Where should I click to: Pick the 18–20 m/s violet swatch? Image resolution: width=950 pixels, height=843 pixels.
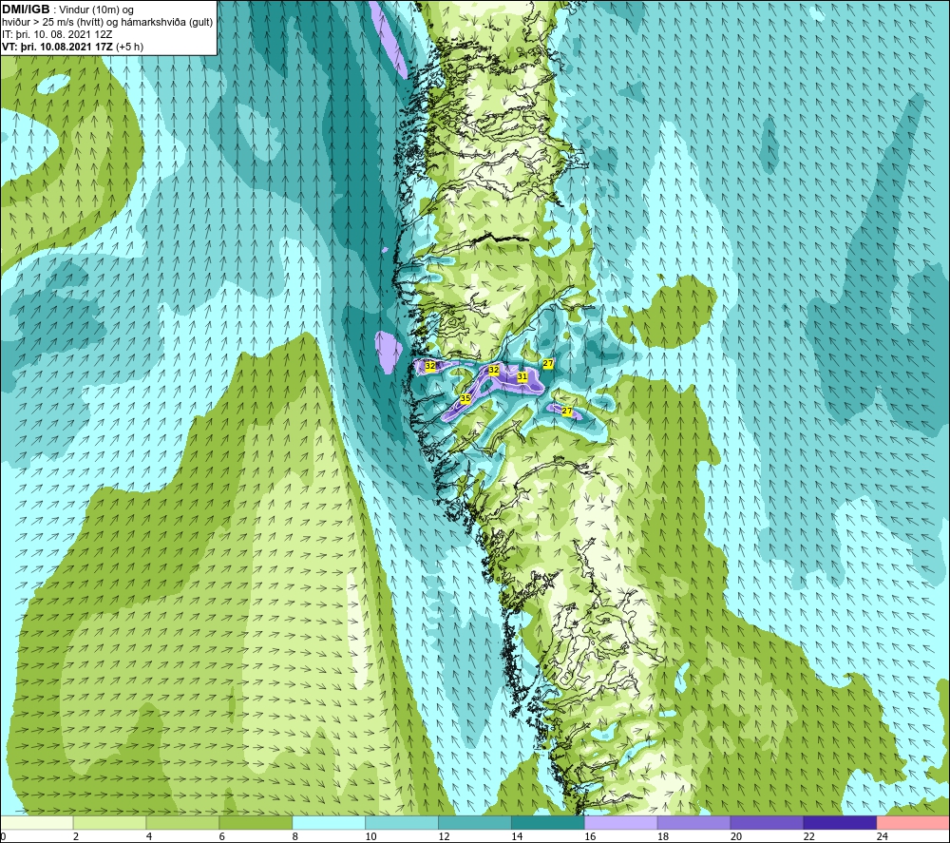(x=693, y=822)
